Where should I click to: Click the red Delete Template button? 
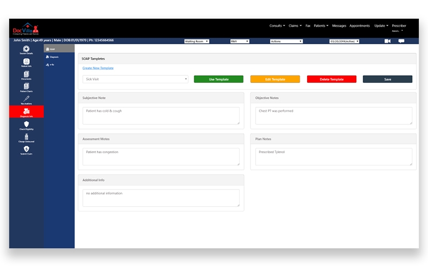(x=332, y=79)
